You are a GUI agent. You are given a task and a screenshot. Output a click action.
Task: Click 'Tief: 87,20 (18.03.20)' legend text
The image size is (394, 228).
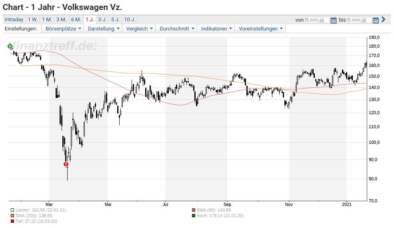[36, 222]
